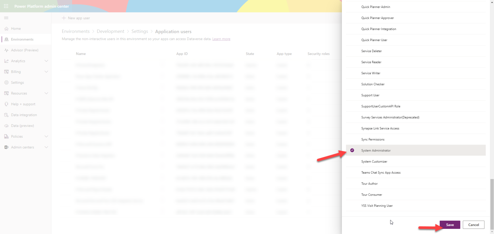
Task: Select the Tour Consumer role
Action: click(416, 195)
